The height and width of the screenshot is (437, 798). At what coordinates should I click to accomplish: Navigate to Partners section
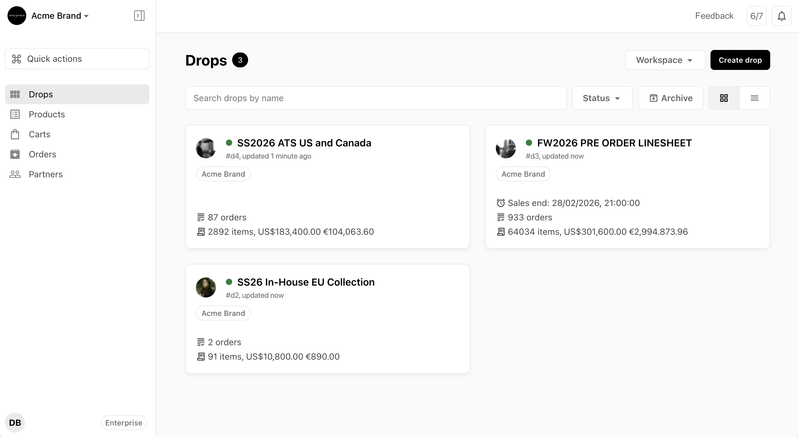tap(46, 174)
